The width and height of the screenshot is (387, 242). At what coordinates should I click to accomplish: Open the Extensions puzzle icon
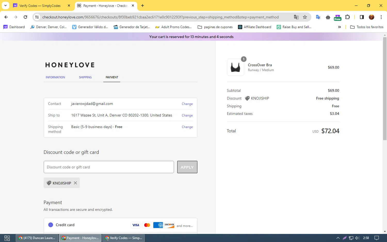point(348,17)
